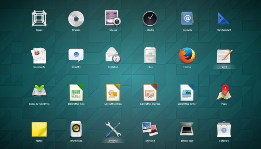Open Simple Scan scanner app

click(x=187, y=129)
